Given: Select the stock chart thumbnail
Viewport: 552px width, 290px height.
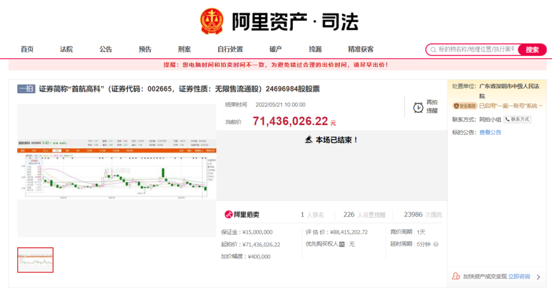Looking at the screenshot, I should coord(35,260).
